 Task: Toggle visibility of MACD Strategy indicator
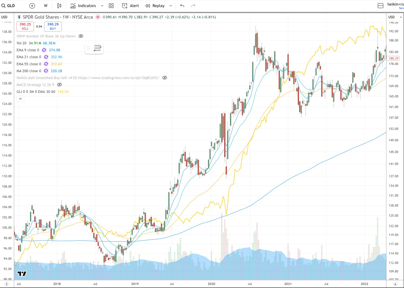(59, 85)
